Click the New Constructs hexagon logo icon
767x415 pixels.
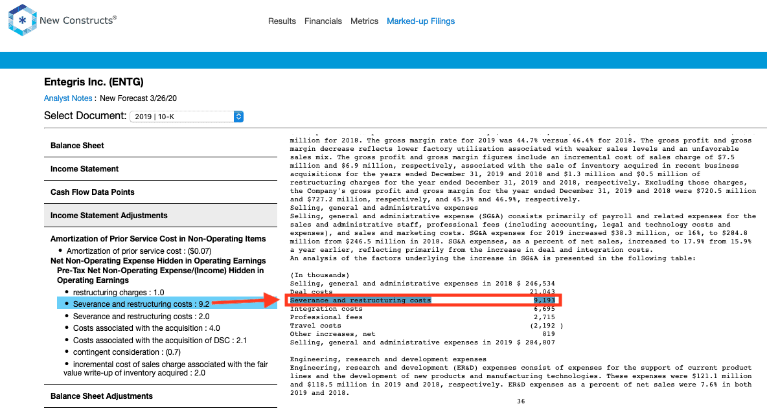(22, 21)
